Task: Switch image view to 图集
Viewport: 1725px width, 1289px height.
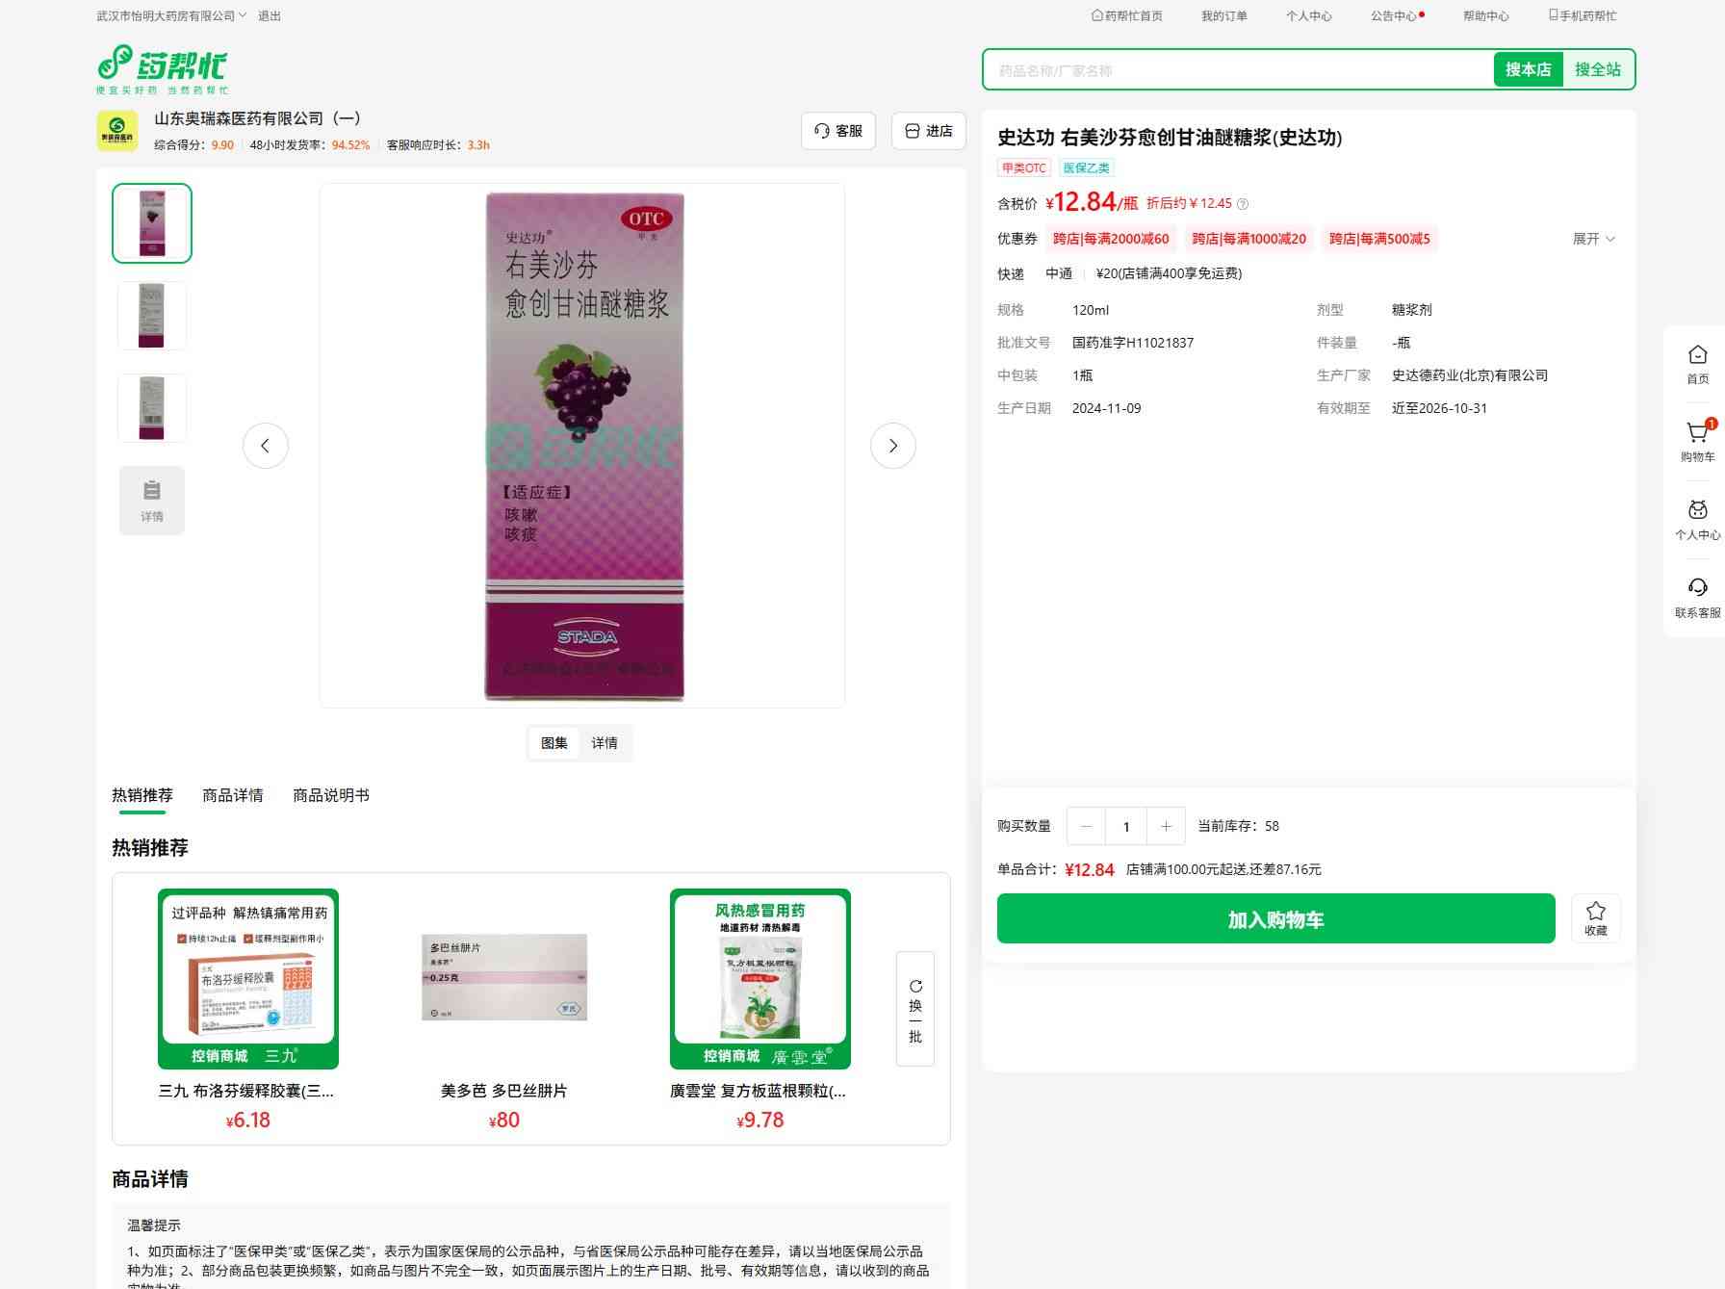Action: (554, 743)
